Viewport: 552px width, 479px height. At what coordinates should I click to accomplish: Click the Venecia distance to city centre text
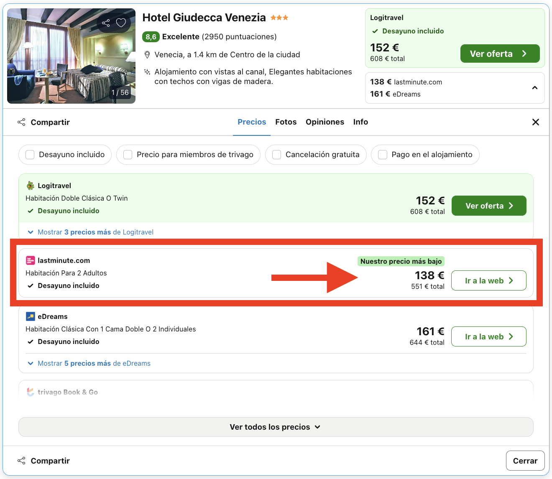227,55
